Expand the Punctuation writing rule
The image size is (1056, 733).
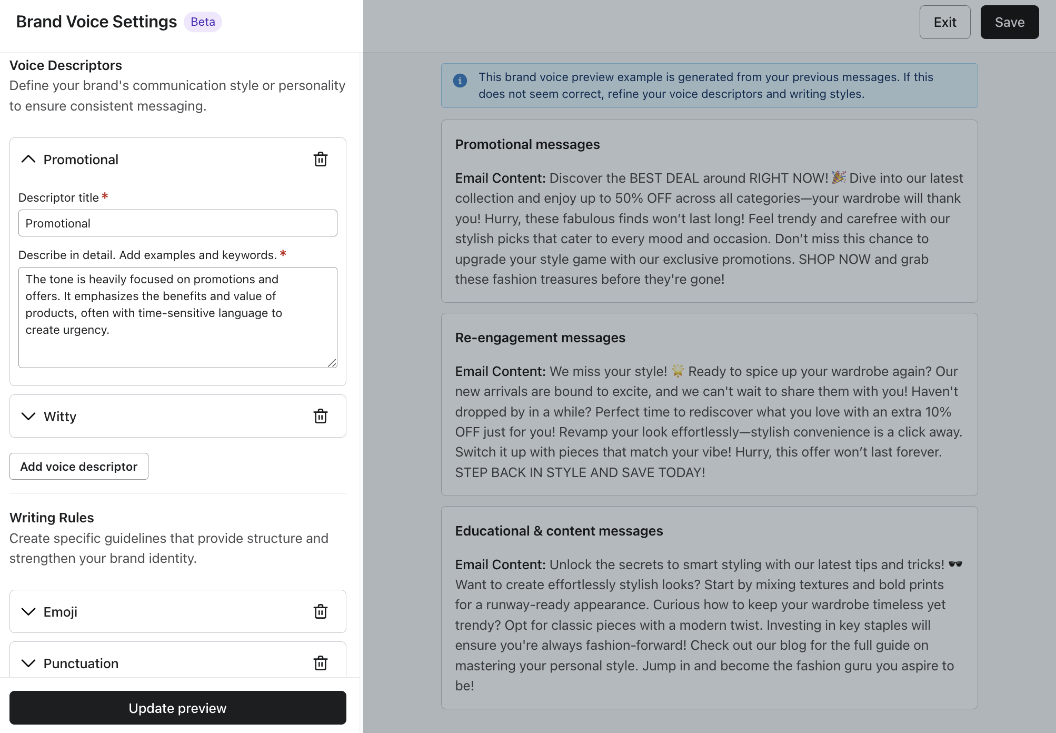coord(28,663)
